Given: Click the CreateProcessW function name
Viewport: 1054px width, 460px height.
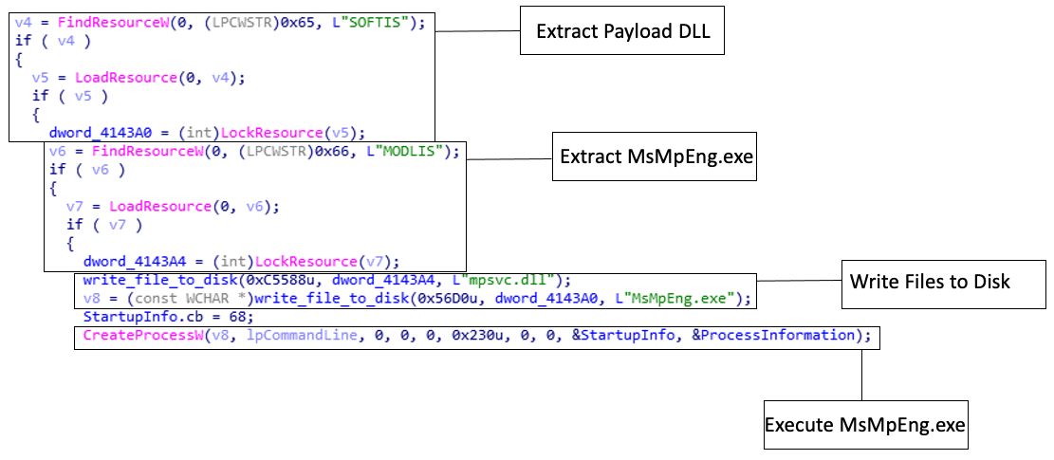Looking at the screenshot, I should (x=142, y=335).
